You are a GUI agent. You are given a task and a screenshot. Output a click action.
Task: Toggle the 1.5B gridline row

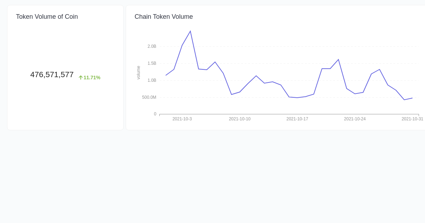point(152,63)
